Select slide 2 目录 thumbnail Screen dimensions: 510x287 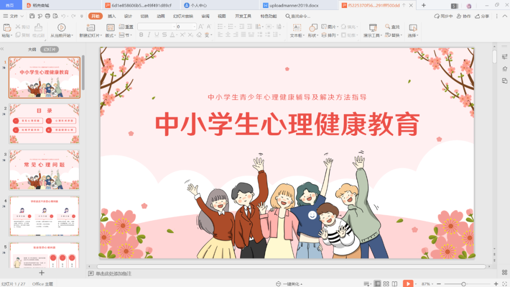tap(44, 124)
